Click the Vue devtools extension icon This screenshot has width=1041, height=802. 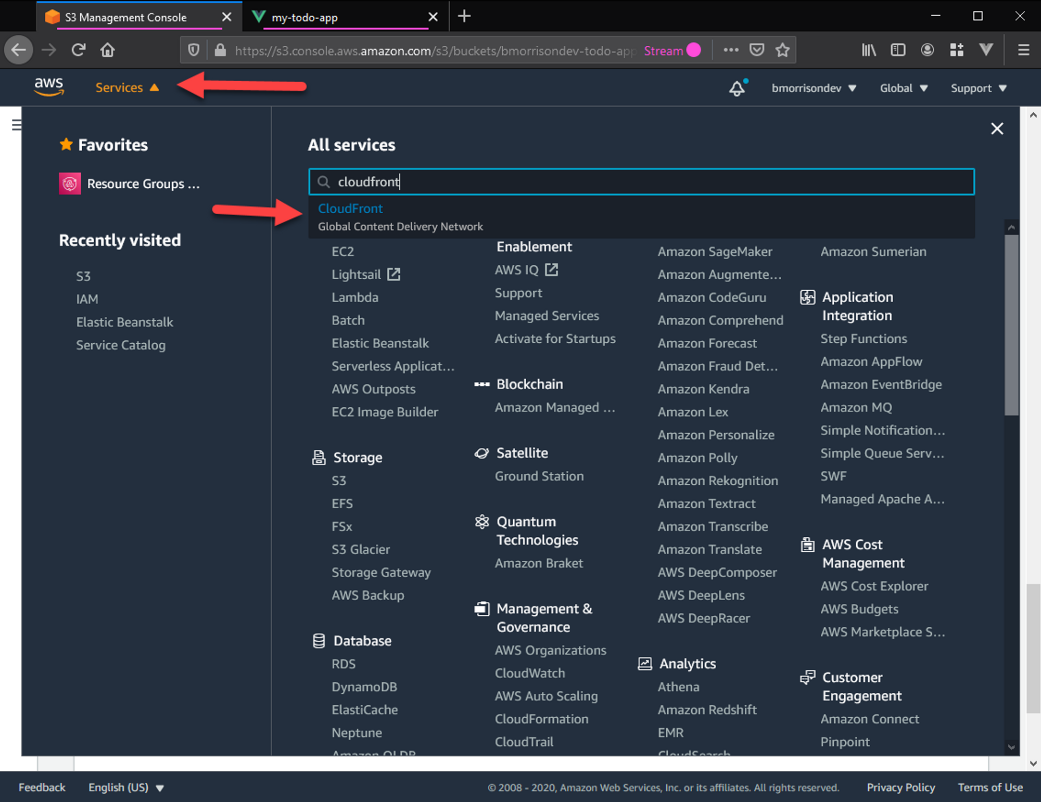point(986,50)
